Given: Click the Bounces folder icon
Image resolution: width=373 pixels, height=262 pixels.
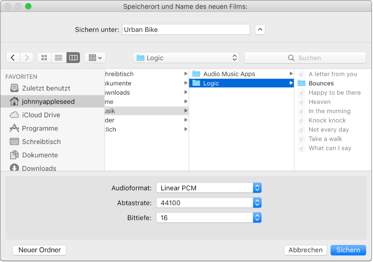Looking at the screenshot, I should (302, 83).
